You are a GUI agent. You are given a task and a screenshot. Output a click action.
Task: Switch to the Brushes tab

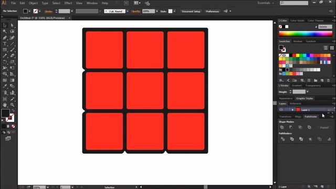pyautogui.click(x=298, y=41)
